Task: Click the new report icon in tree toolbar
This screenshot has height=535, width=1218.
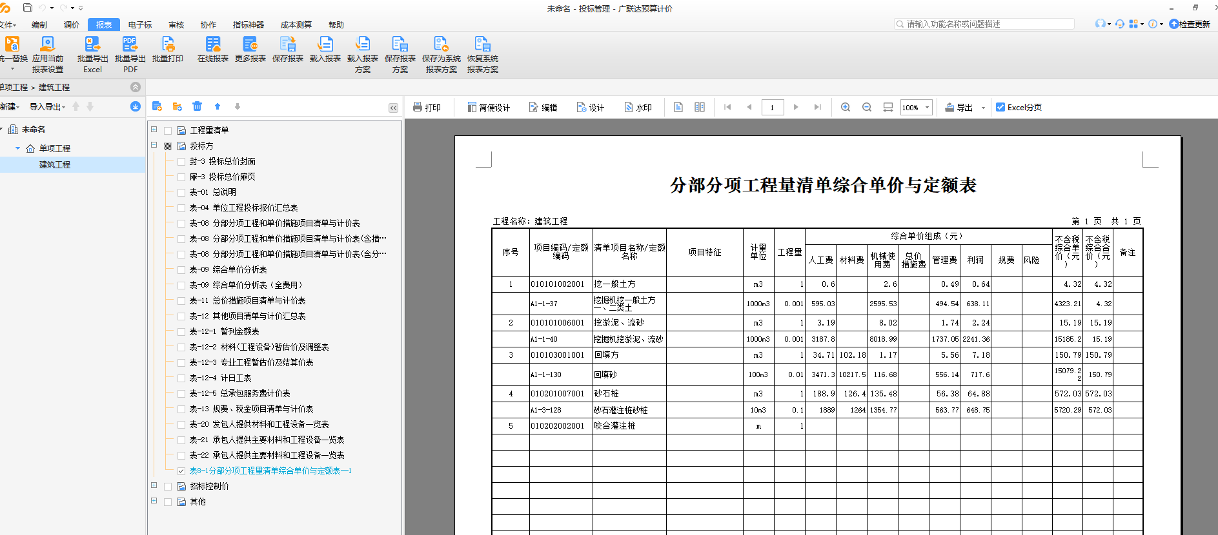Action: coord(157,106)
